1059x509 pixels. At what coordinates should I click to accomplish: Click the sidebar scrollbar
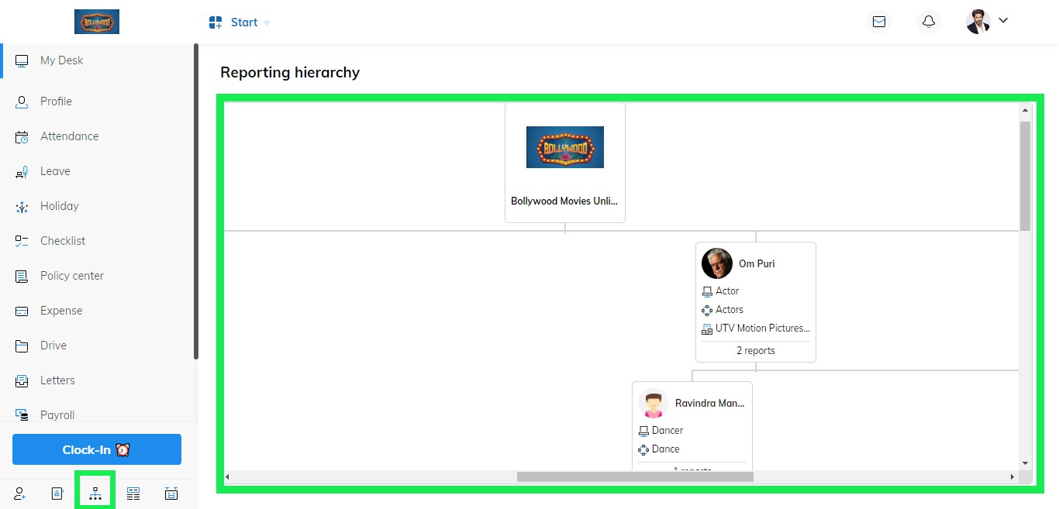coord(196,201)
